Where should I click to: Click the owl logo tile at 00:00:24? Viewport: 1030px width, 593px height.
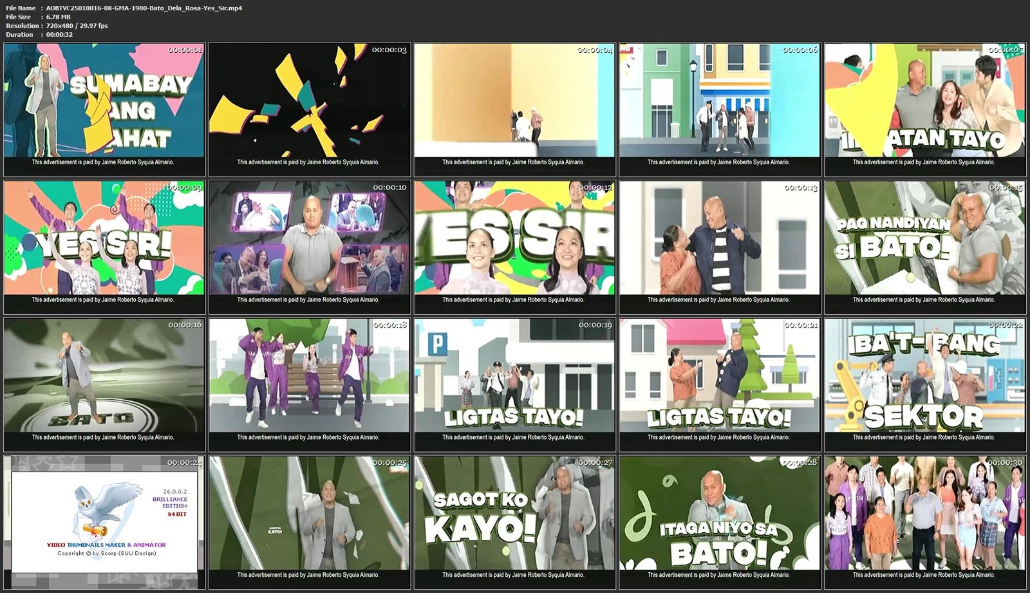pos(104,523)
